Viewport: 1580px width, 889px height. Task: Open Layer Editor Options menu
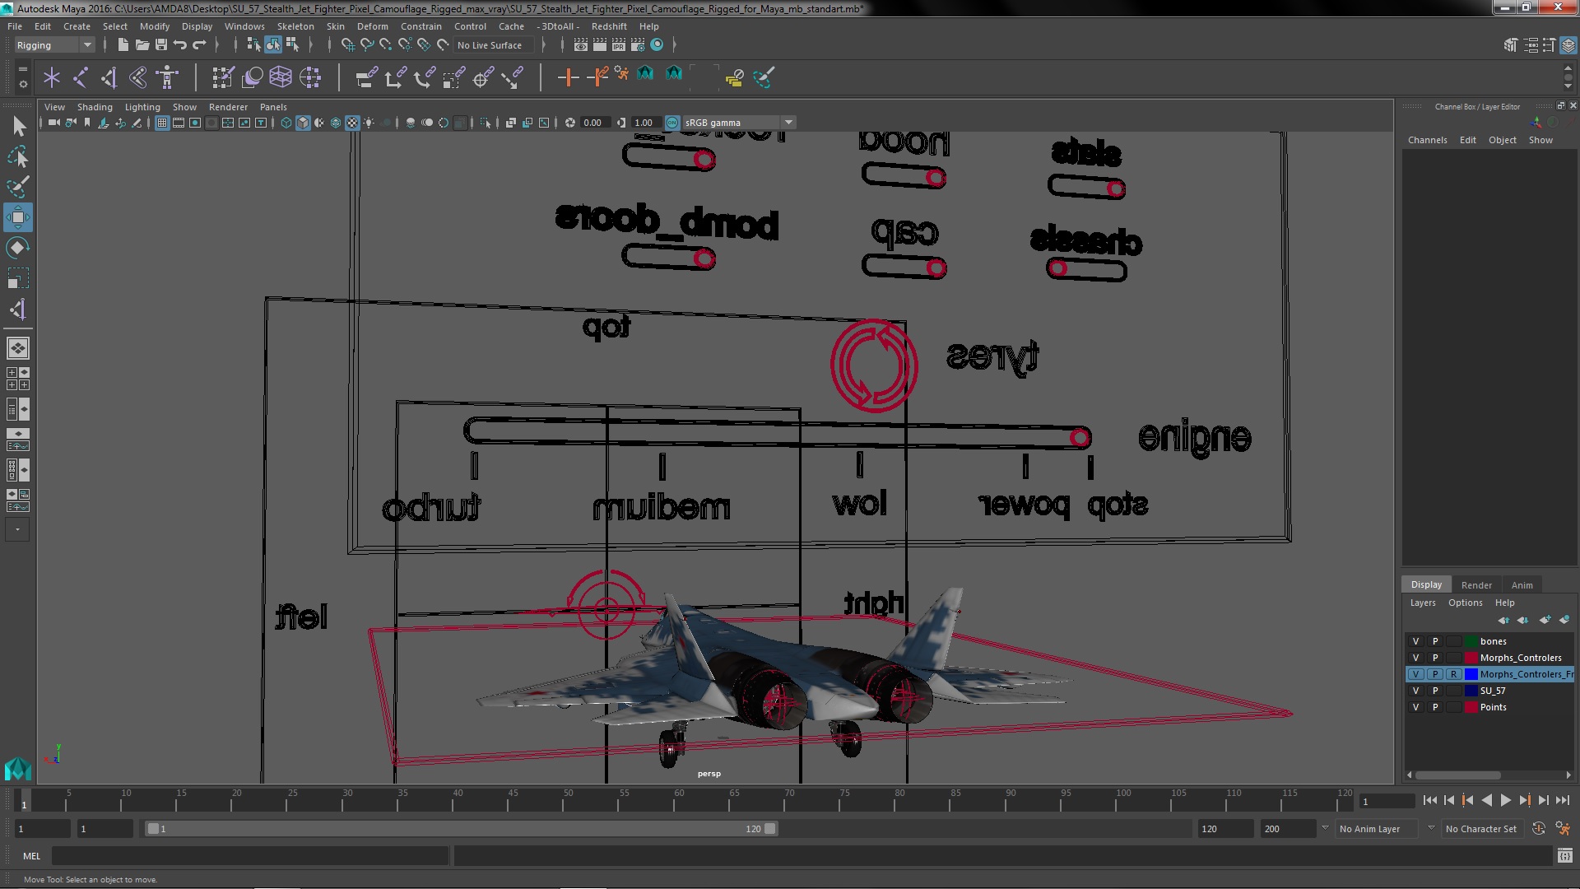point(1465,603)
